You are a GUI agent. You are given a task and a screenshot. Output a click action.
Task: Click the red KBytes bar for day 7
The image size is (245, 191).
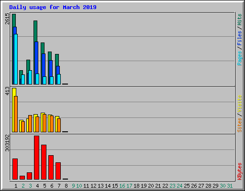pyautogui.click(x=58, y=171)
